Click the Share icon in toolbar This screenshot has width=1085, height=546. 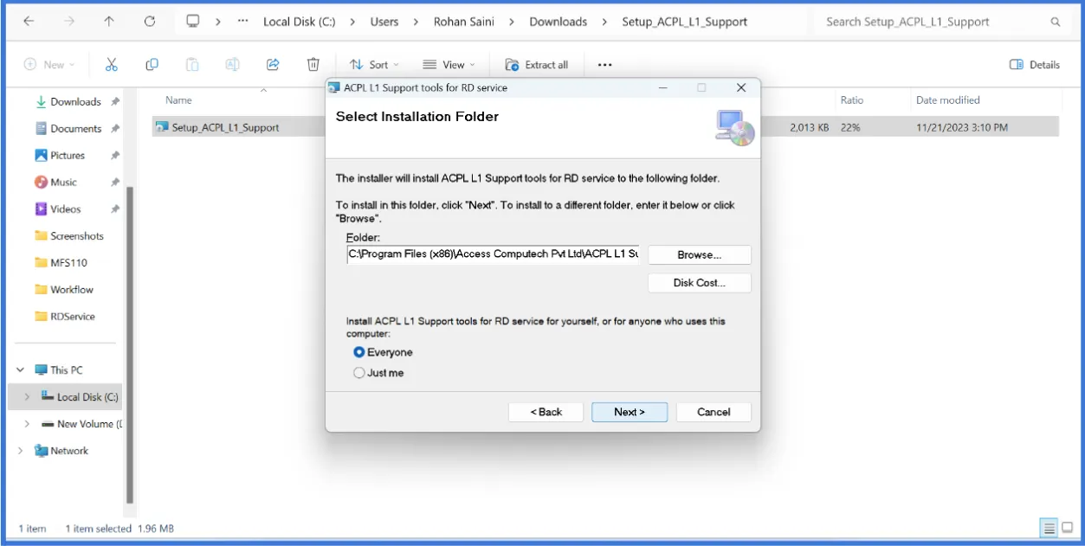273,65
